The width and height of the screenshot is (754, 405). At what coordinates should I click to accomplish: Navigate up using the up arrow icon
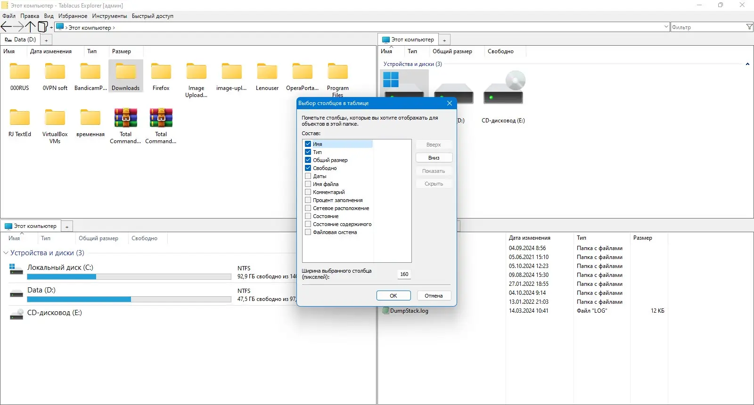30,27
